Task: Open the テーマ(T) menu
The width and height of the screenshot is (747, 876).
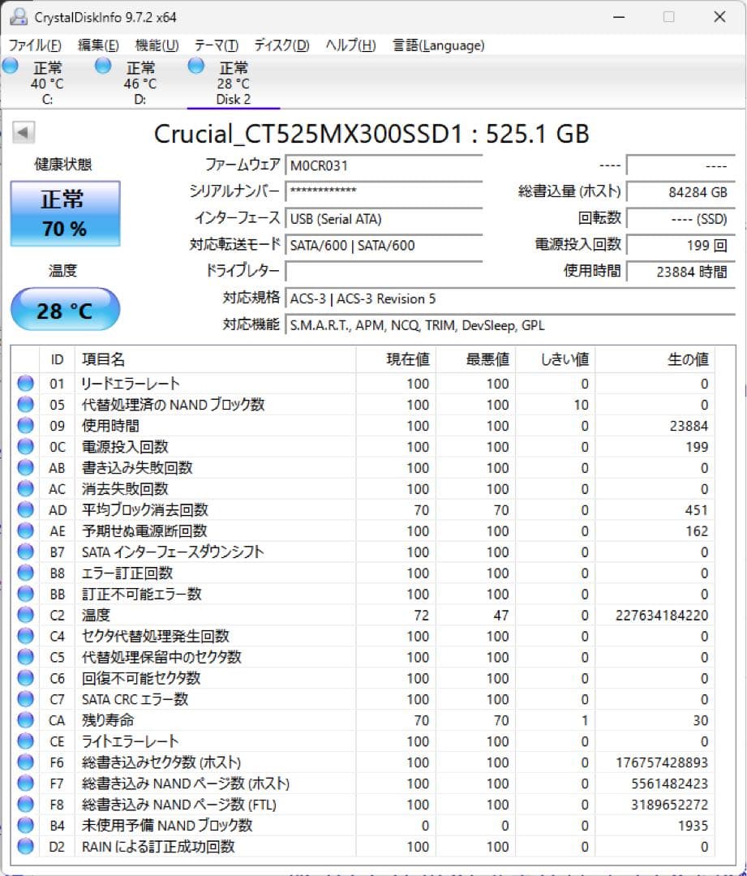Action: (x=217, y=45)
